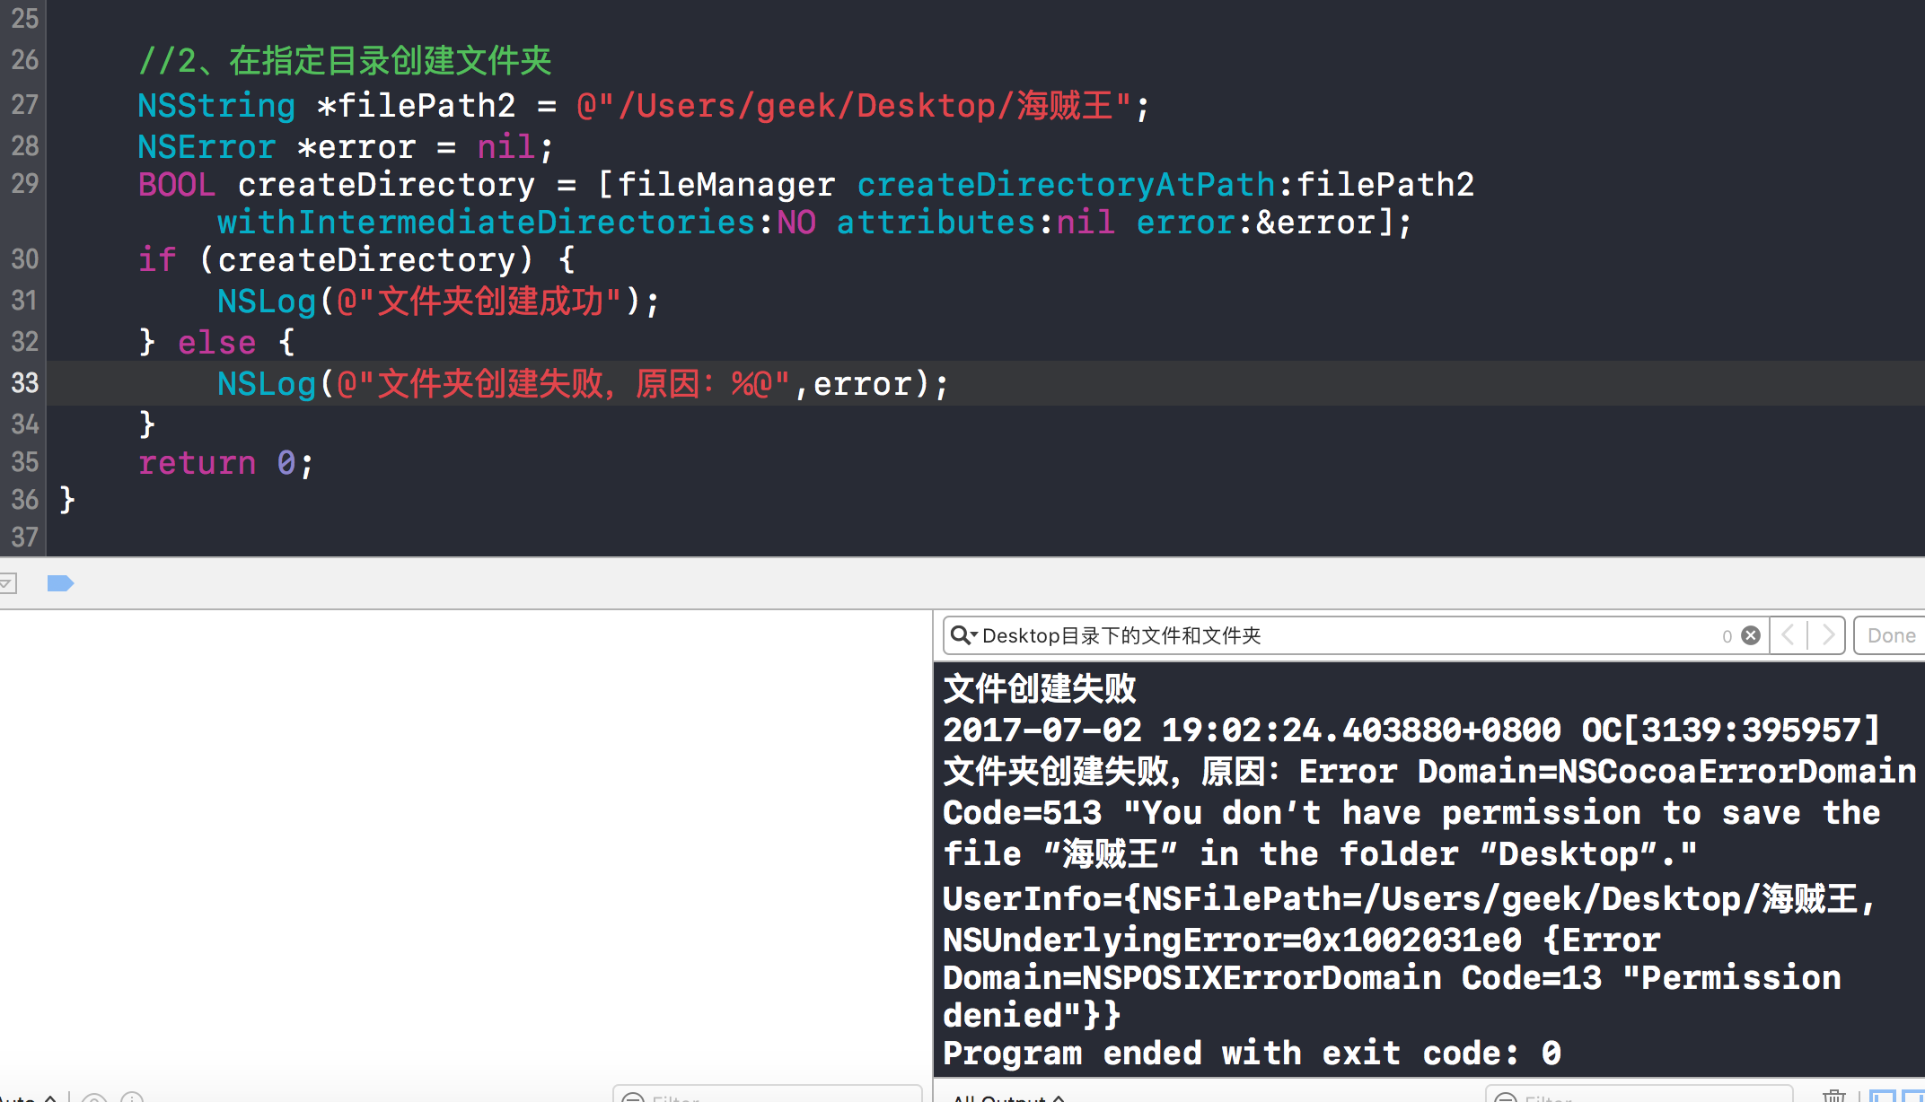Clear the console search text
1925x1102 pixels.
point(1751,635)
